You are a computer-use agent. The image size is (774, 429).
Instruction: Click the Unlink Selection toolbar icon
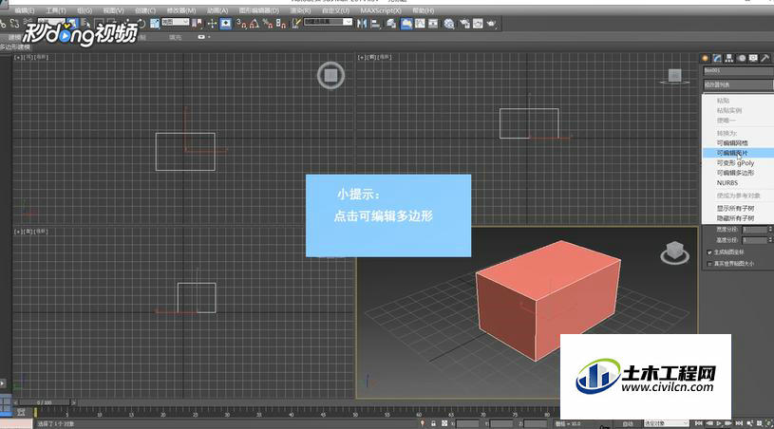tap(14, 23)
